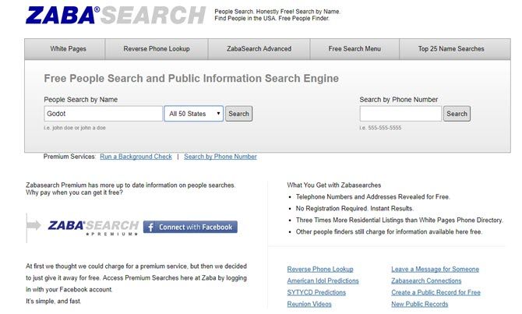Click the SYTYCD Predictions link
The image size is (522, 314).
(316, 292)
